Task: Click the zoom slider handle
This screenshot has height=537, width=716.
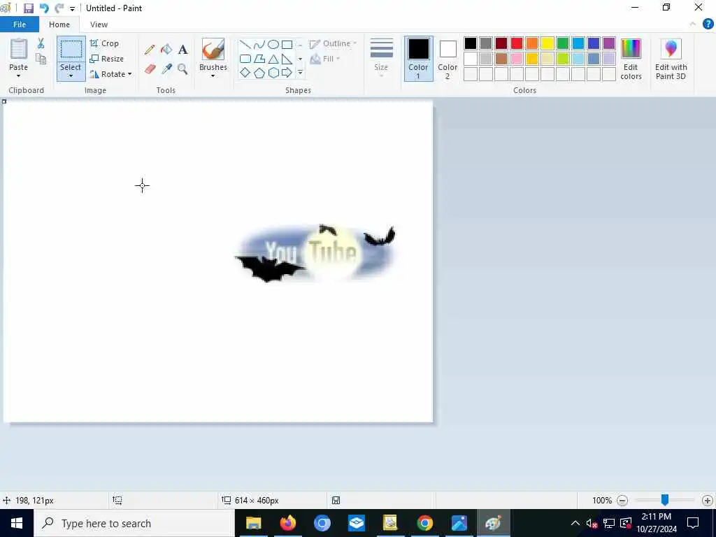Action: tap(665, 500)
